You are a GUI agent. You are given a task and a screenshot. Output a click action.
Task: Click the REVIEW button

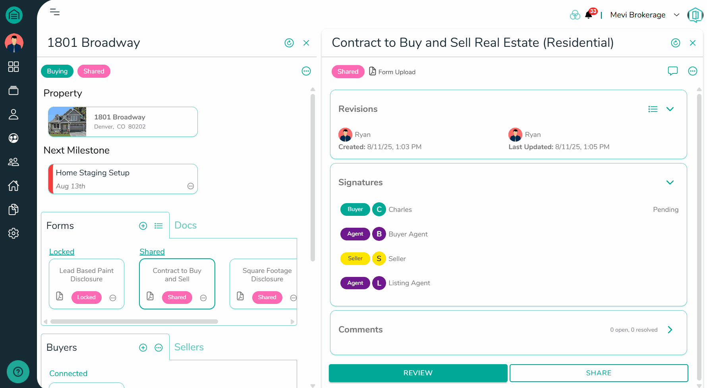(418, 373)
